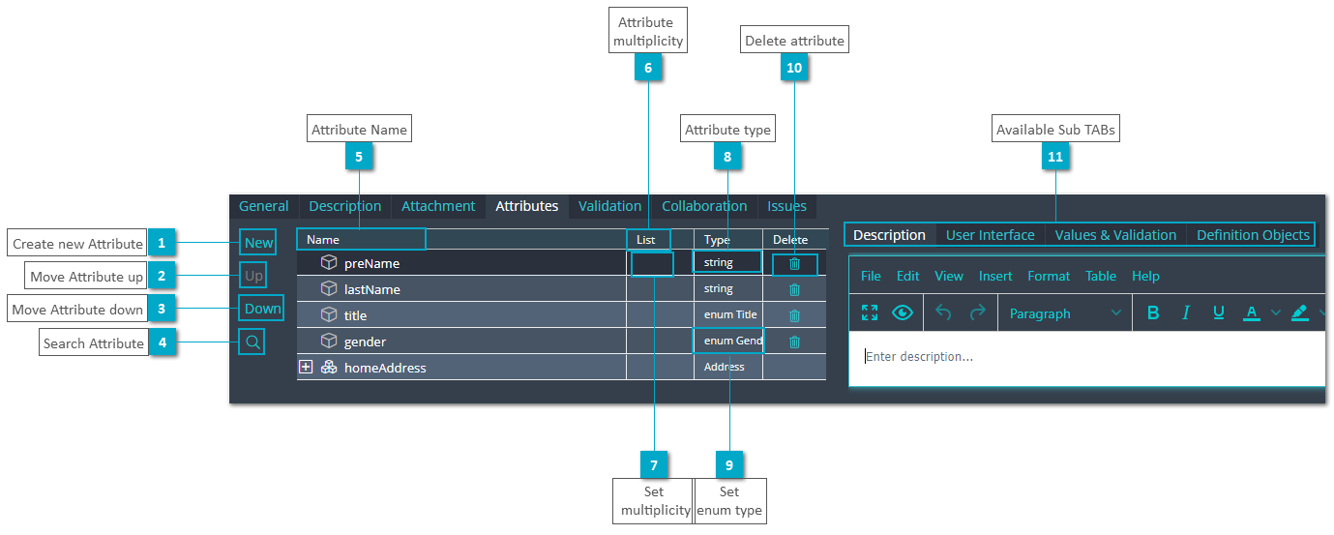Click the search attribute magnifier icon
This screenshot has height=535, width=1334.
point(252,342)
